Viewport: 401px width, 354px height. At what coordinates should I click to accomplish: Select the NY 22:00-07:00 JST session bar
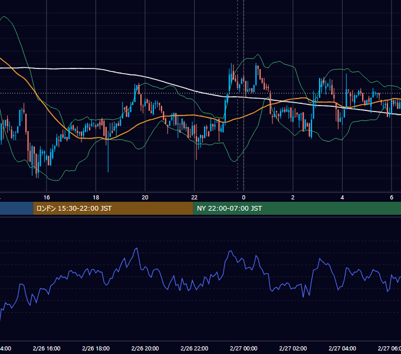(x=297, y=208)
